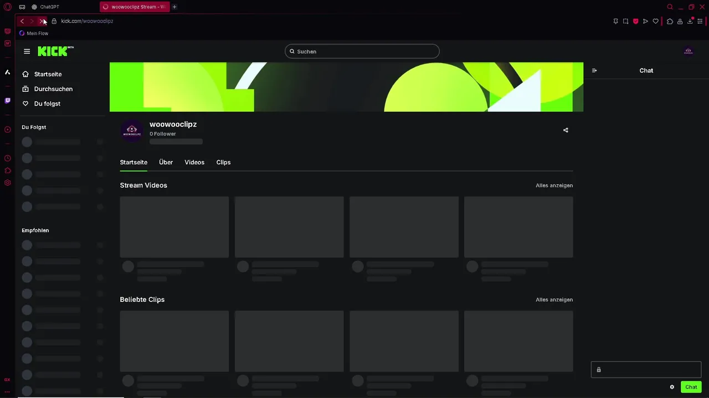Click the Opera logo menu button
Viewport: 709px width, 398px height.
(8, 7)
